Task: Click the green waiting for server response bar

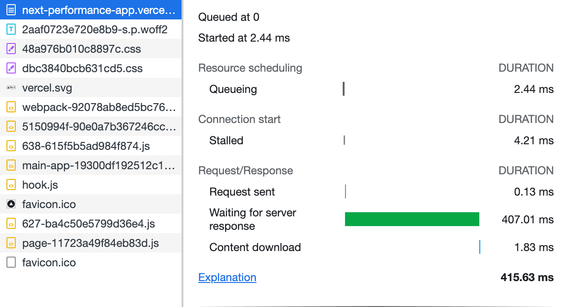Action: click(x=412, y=219)
